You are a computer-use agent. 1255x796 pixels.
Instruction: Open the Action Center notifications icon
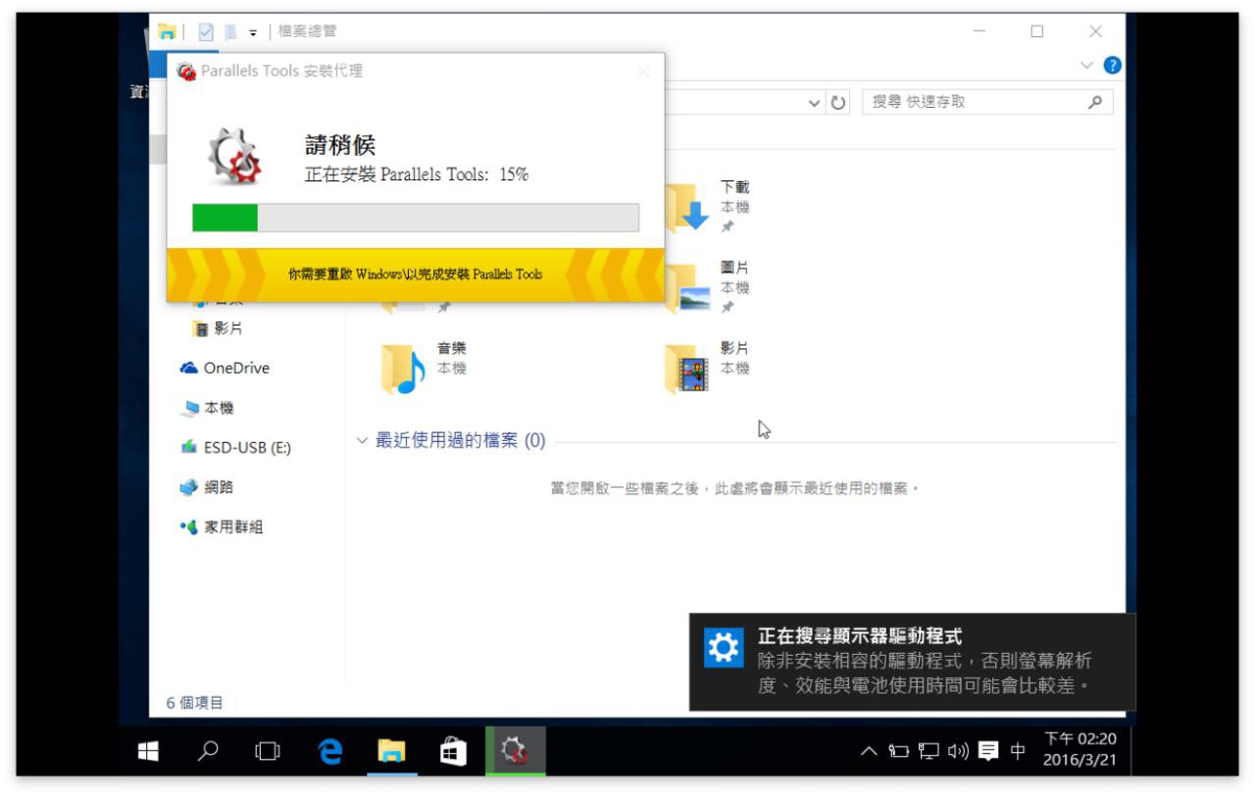[988, 752]
